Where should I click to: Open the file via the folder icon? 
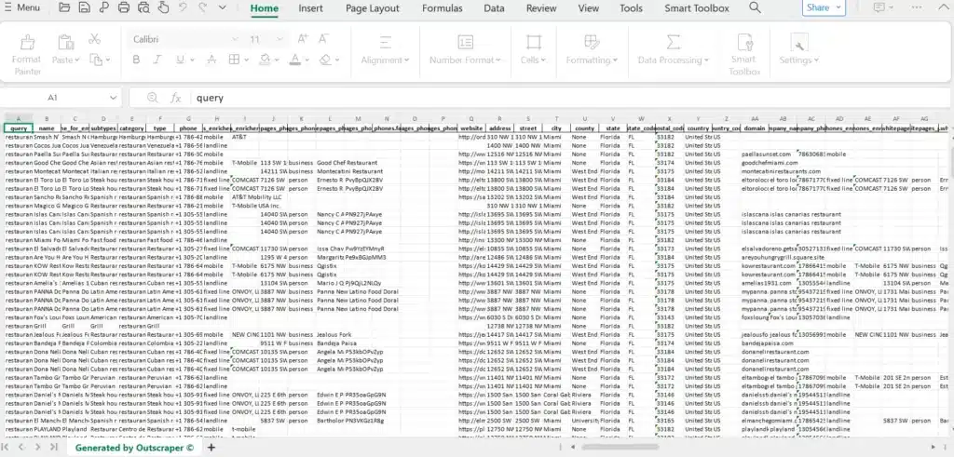pyautogui.click(x=64, y=7)
